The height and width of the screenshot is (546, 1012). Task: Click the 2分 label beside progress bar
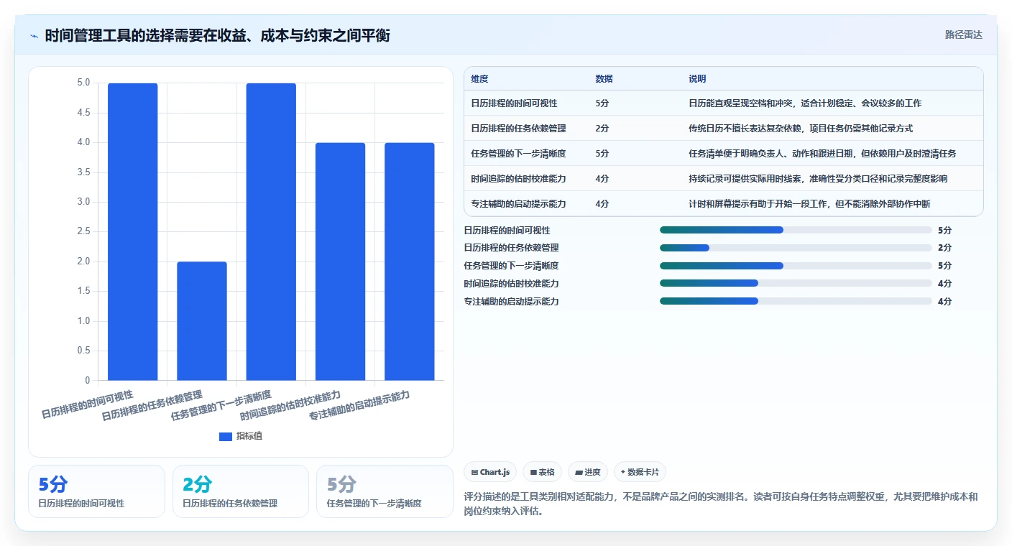pyautogui.click(x=944, y=248)
